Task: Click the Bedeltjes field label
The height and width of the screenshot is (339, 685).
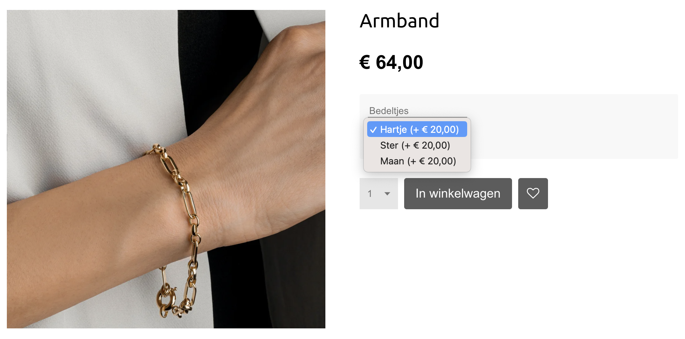Action: point(389,111)
